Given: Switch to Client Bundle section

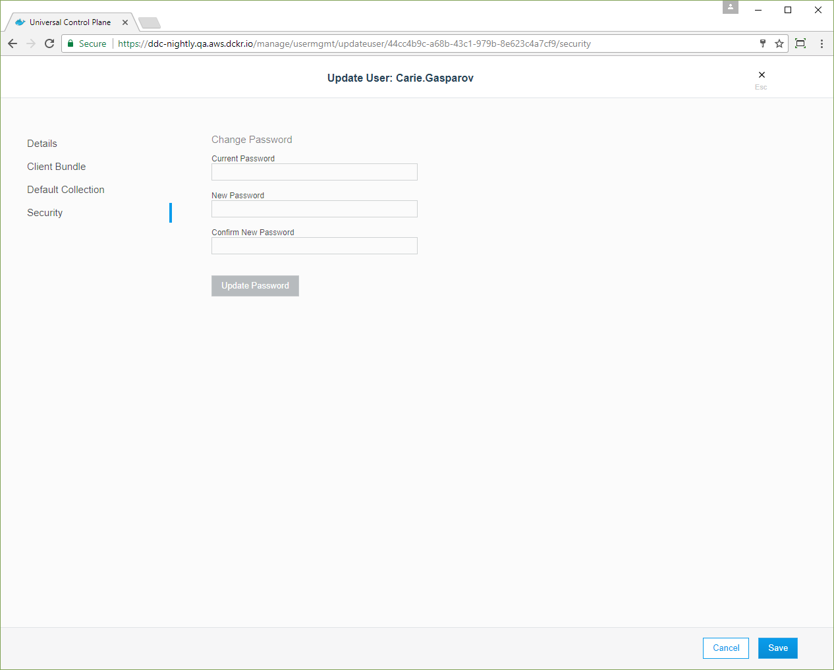Looking at the screenshot, I should 57,167.
